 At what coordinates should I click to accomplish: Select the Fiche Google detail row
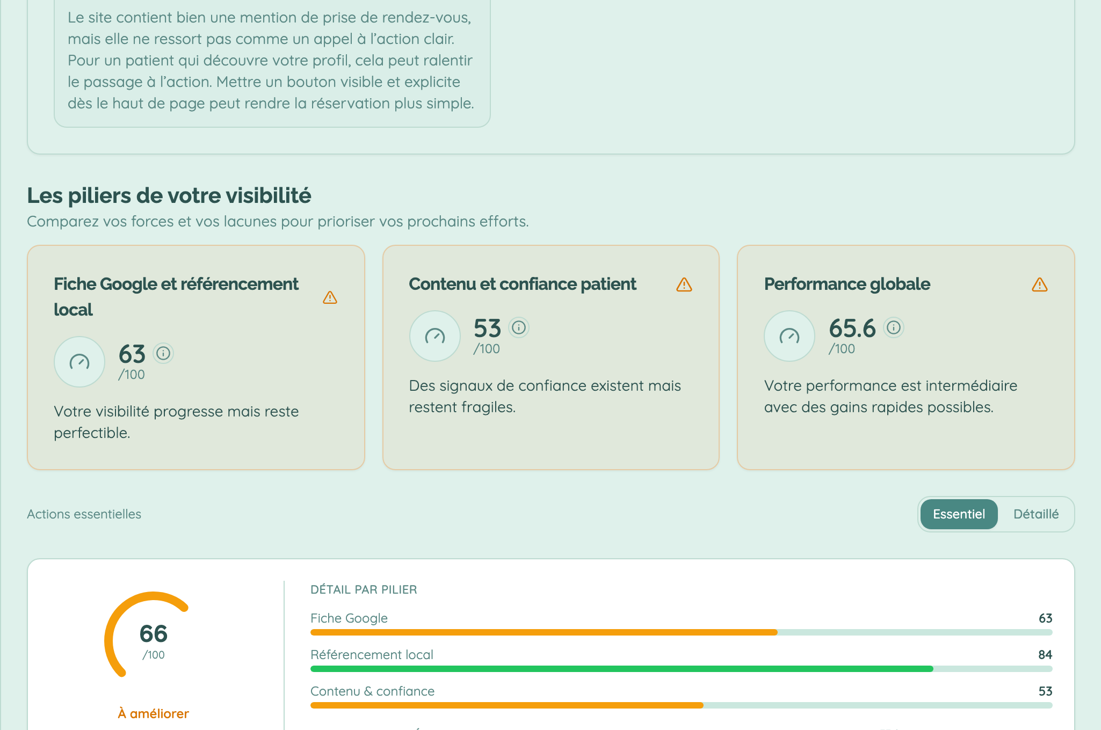coord(349,618)
